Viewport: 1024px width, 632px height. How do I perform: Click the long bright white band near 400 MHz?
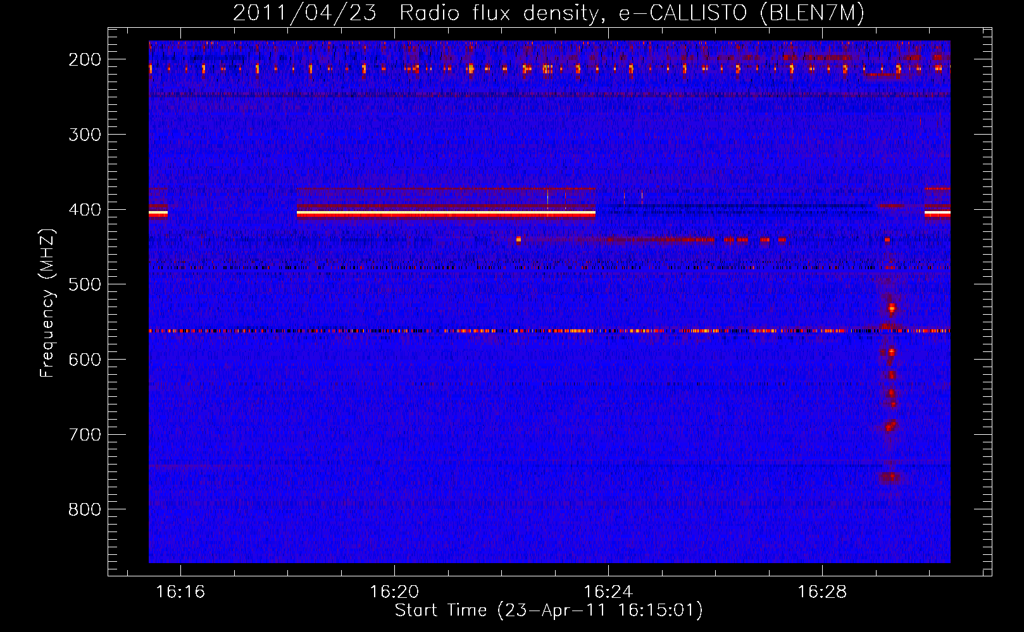tap(446, 214)
